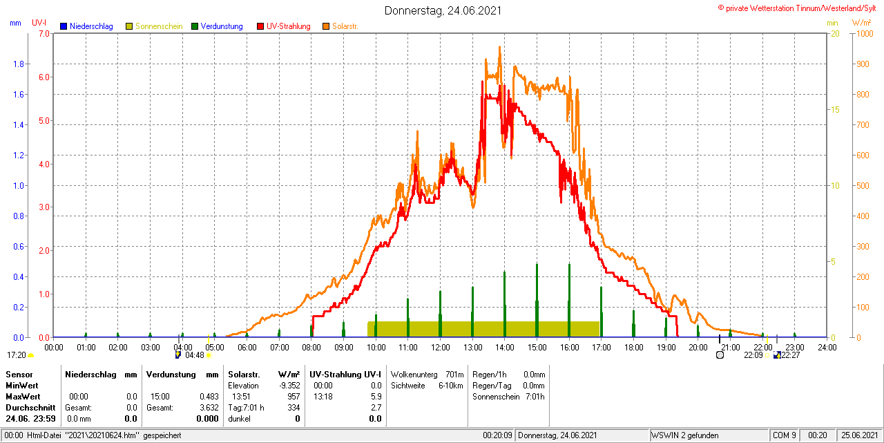Click the UV maximum time 13:18
884x443 pixels.
coord(323,396)
